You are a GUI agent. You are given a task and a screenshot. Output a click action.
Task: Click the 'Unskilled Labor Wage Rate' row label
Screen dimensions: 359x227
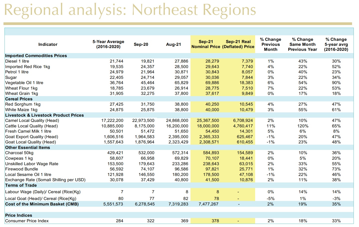pyautogui.click(x=32, y=164)
